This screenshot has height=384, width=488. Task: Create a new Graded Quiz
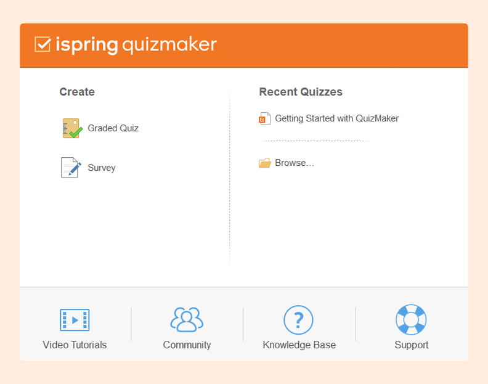[113, 128]
